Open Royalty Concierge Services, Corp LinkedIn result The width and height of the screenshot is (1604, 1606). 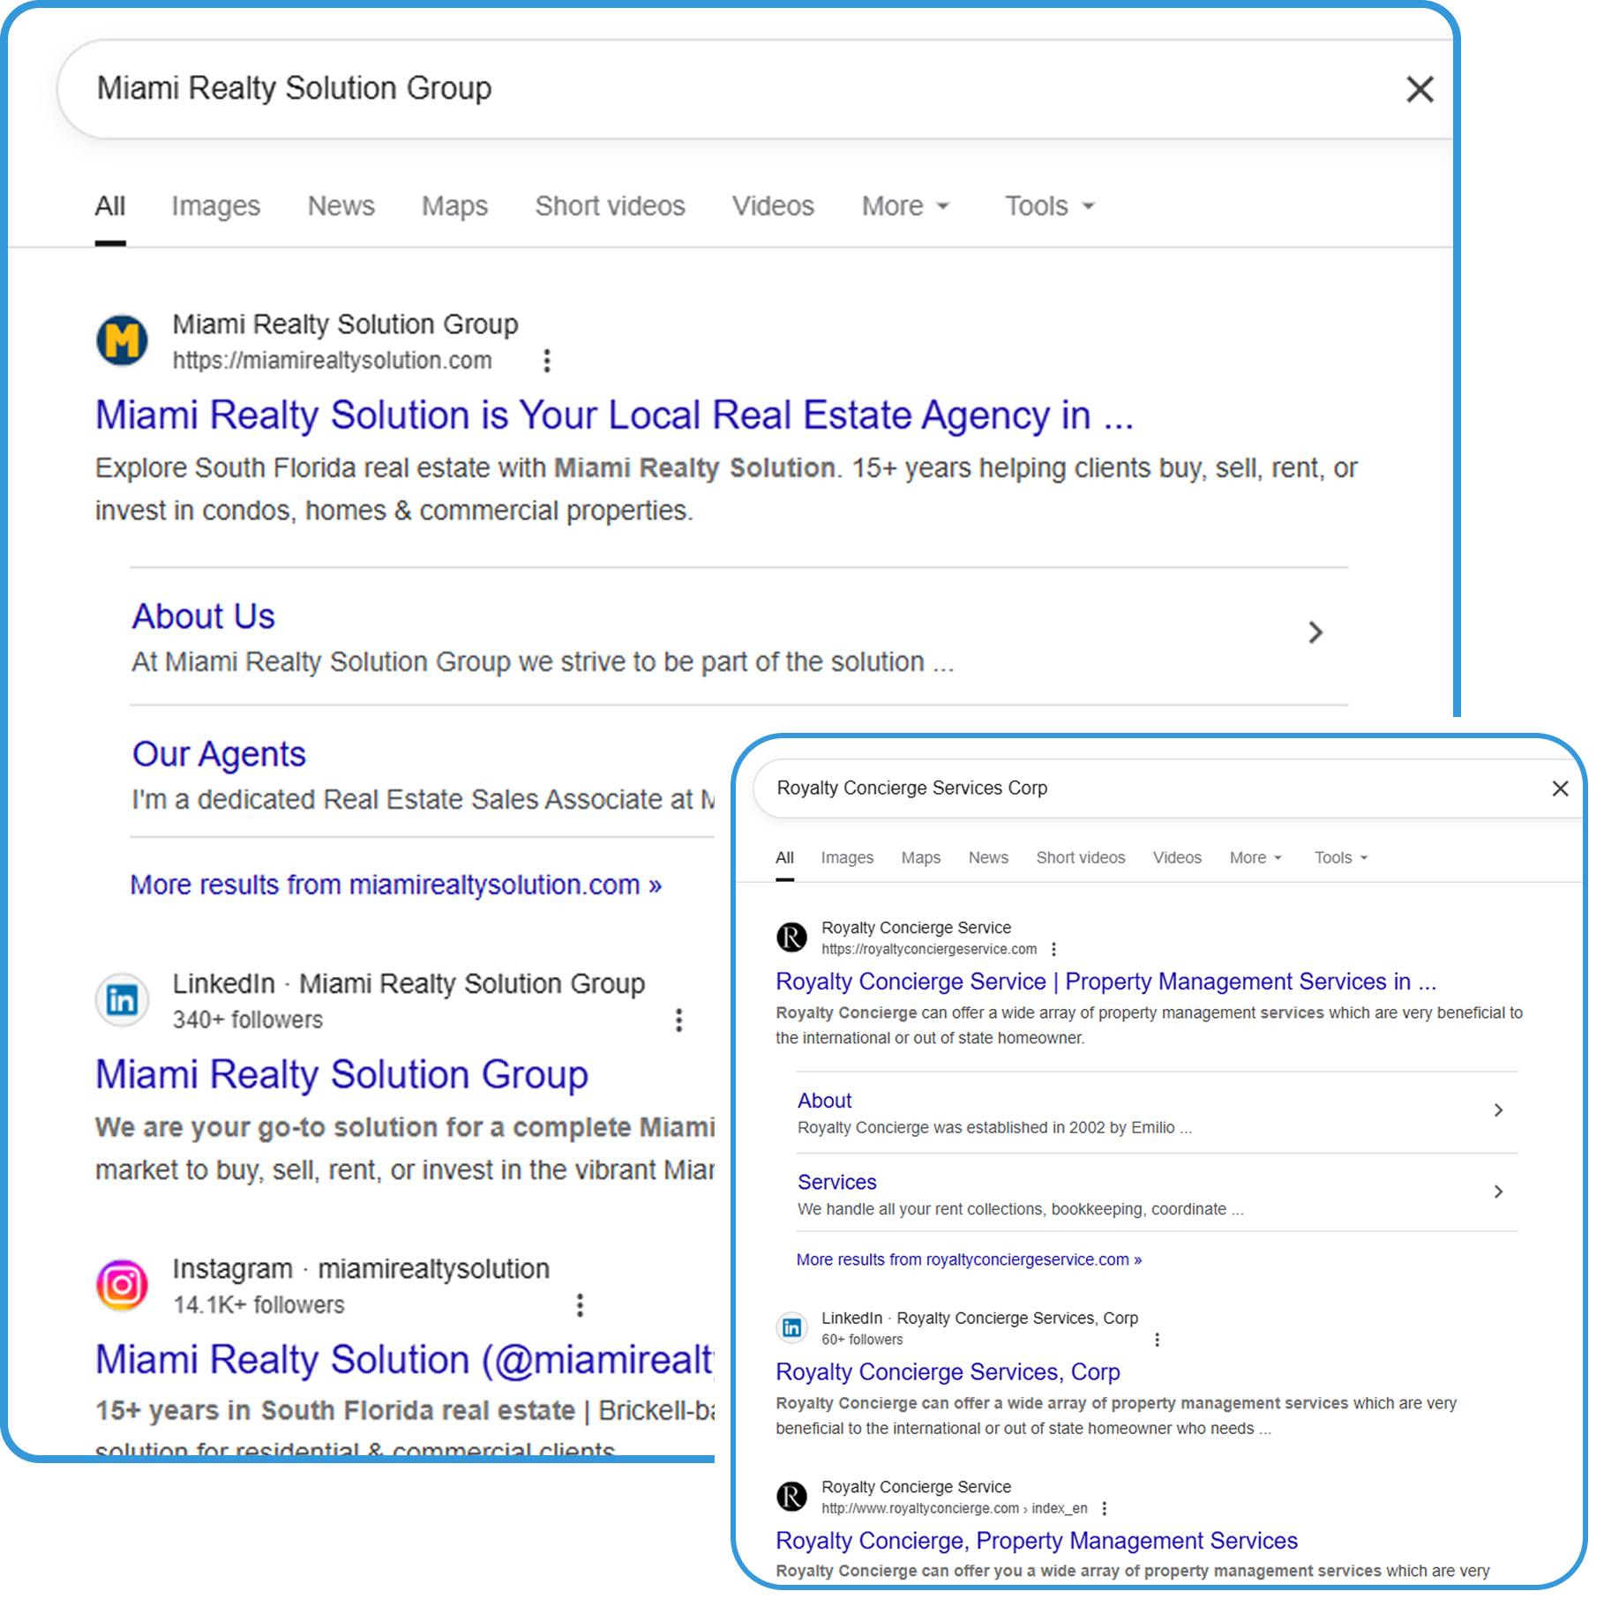tap(947, 1372)
